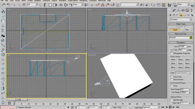Activate the Select and Move tool
This screenshot has width=195, height=109.
tap(61, 5)
